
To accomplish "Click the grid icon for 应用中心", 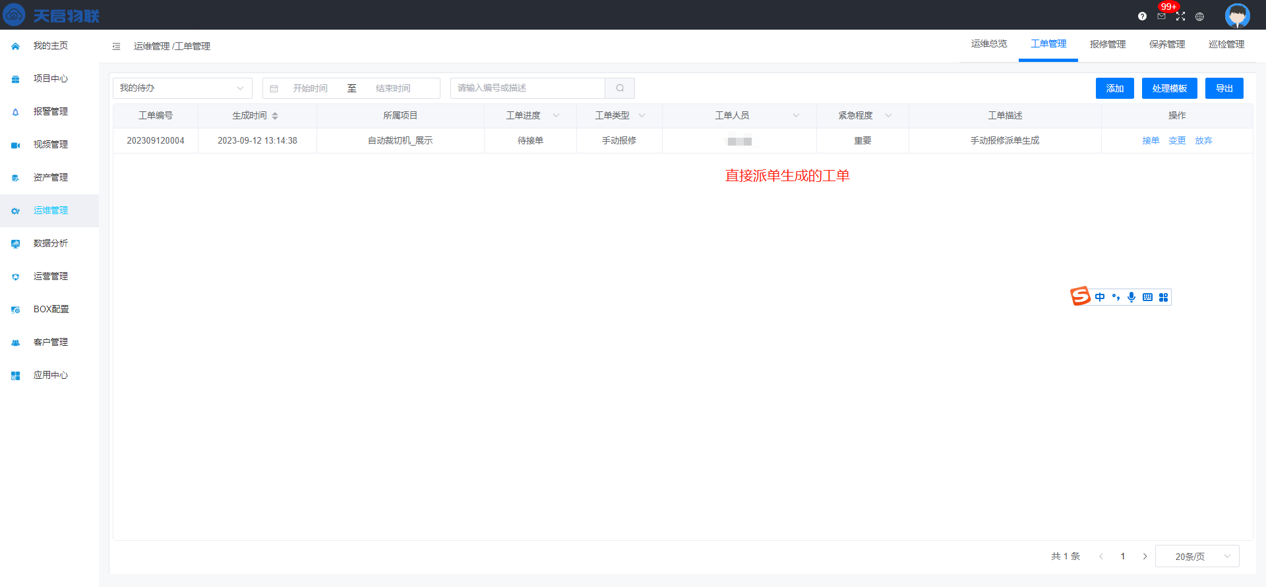I will pos(15,376).
